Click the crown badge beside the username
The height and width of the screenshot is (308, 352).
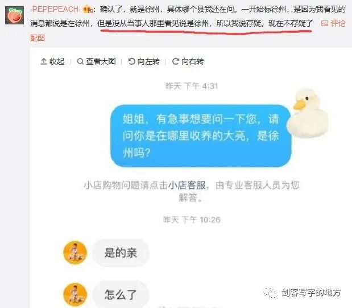tap(88, 10)
